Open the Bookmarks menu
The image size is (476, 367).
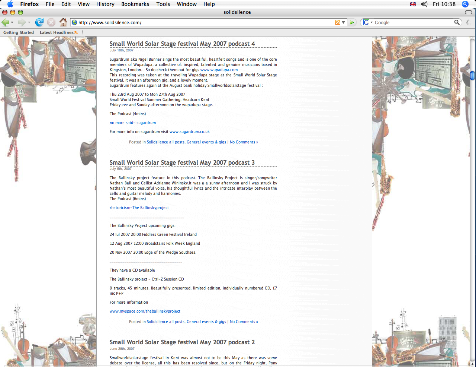(135, 4)
